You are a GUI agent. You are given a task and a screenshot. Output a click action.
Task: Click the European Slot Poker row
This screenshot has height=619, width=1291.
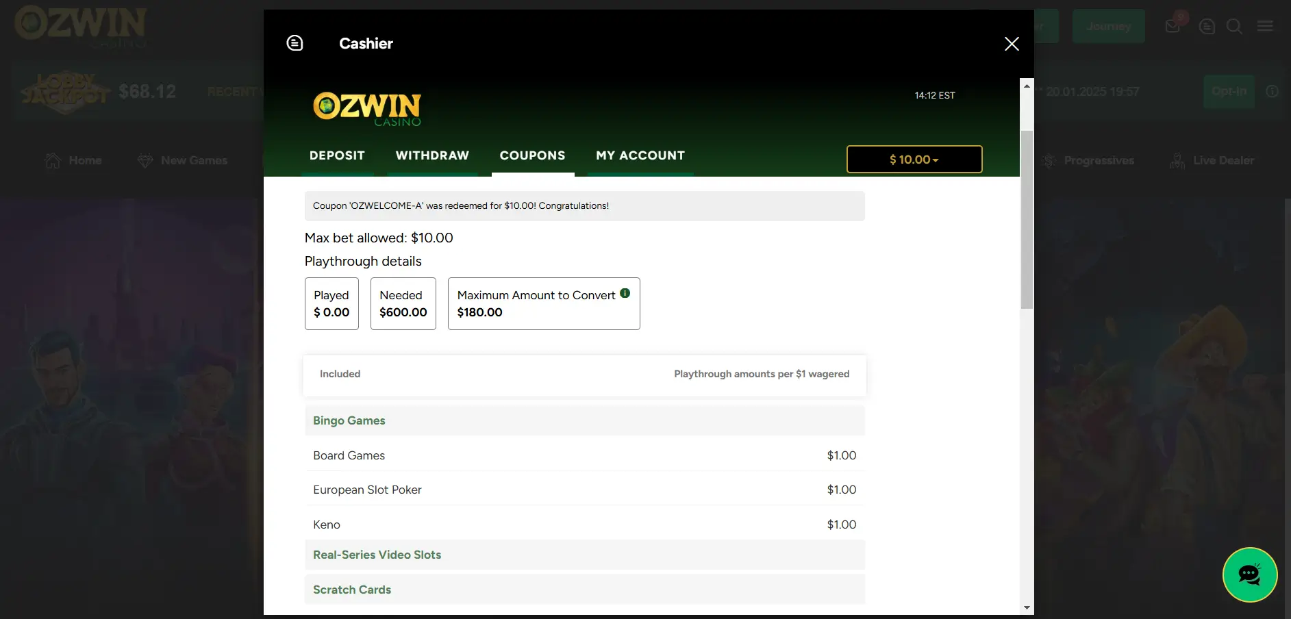click(x=584, y=490)
